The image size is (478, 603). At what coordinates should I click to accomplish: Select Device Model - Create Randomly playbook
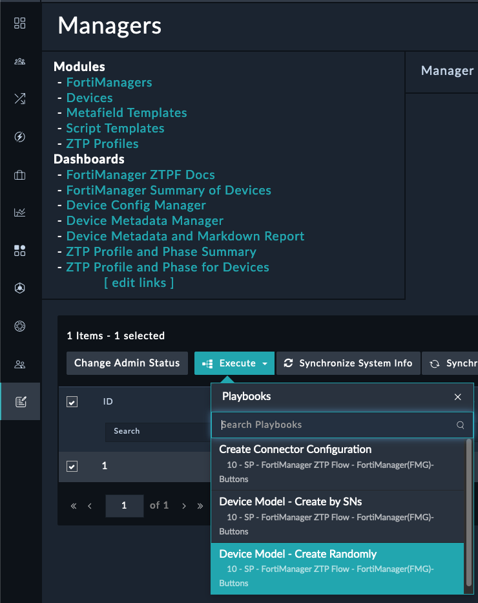[x=338, y=568]
